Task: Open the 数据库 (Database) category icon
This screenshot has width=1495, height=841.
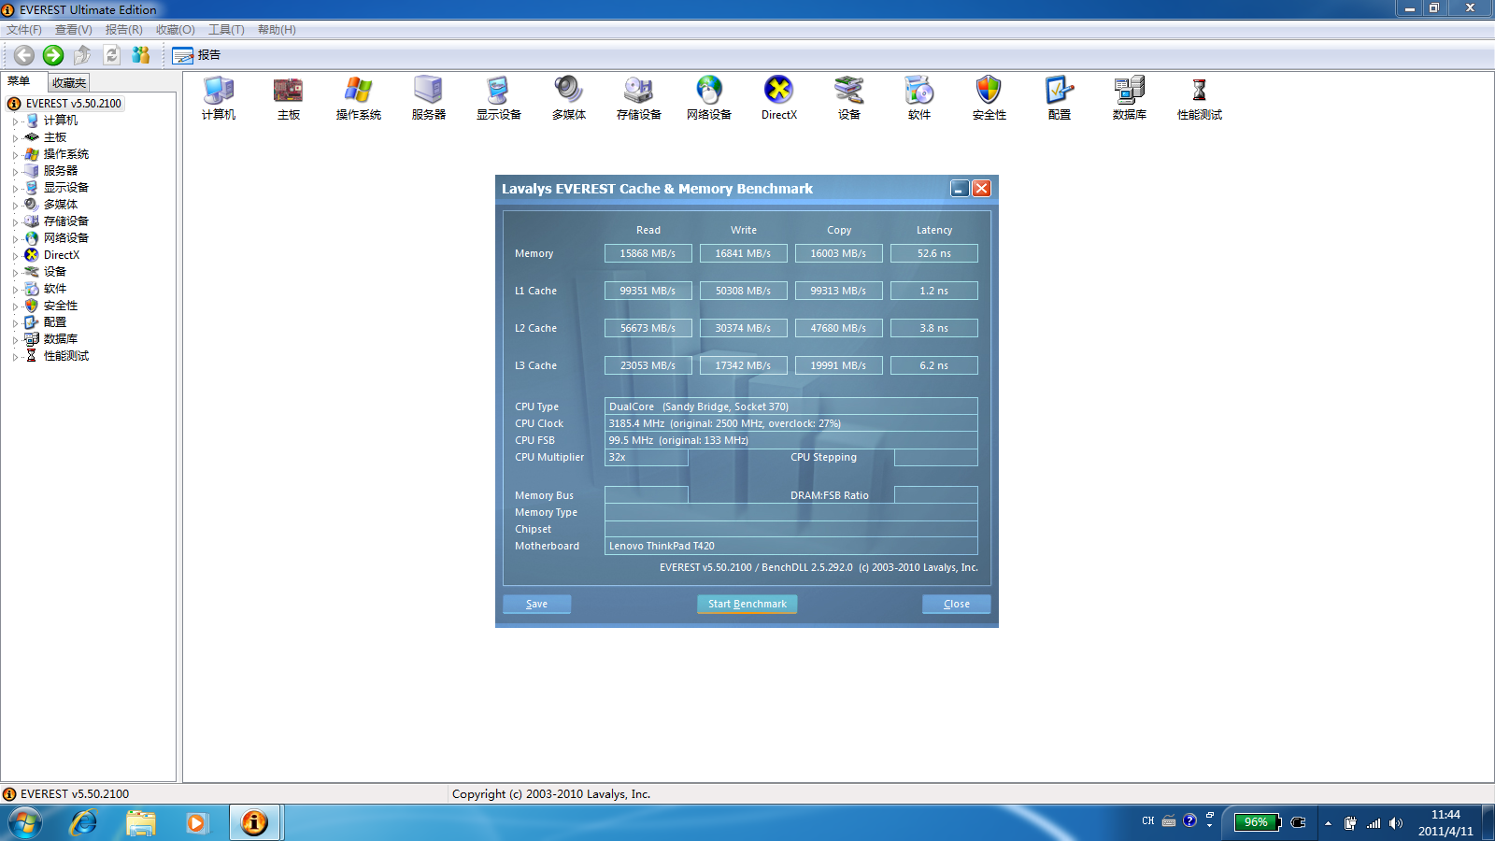Action: (1130, 98)
